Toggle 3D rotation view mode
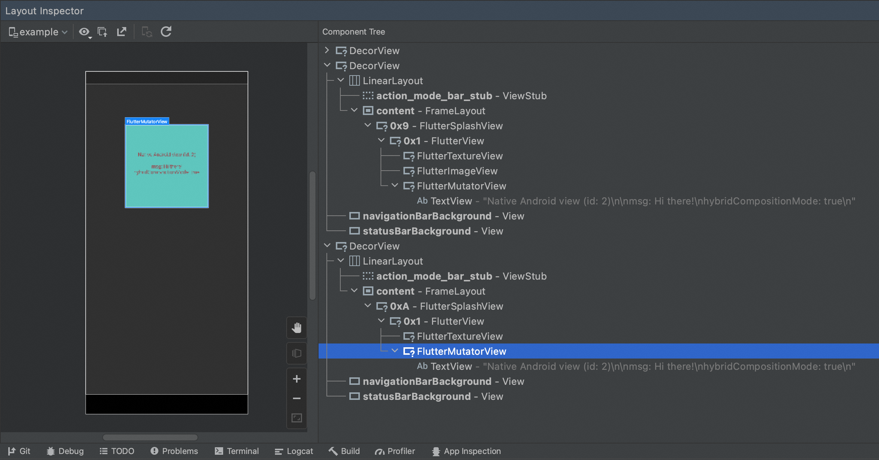The image size is (879, 460). 296,353
